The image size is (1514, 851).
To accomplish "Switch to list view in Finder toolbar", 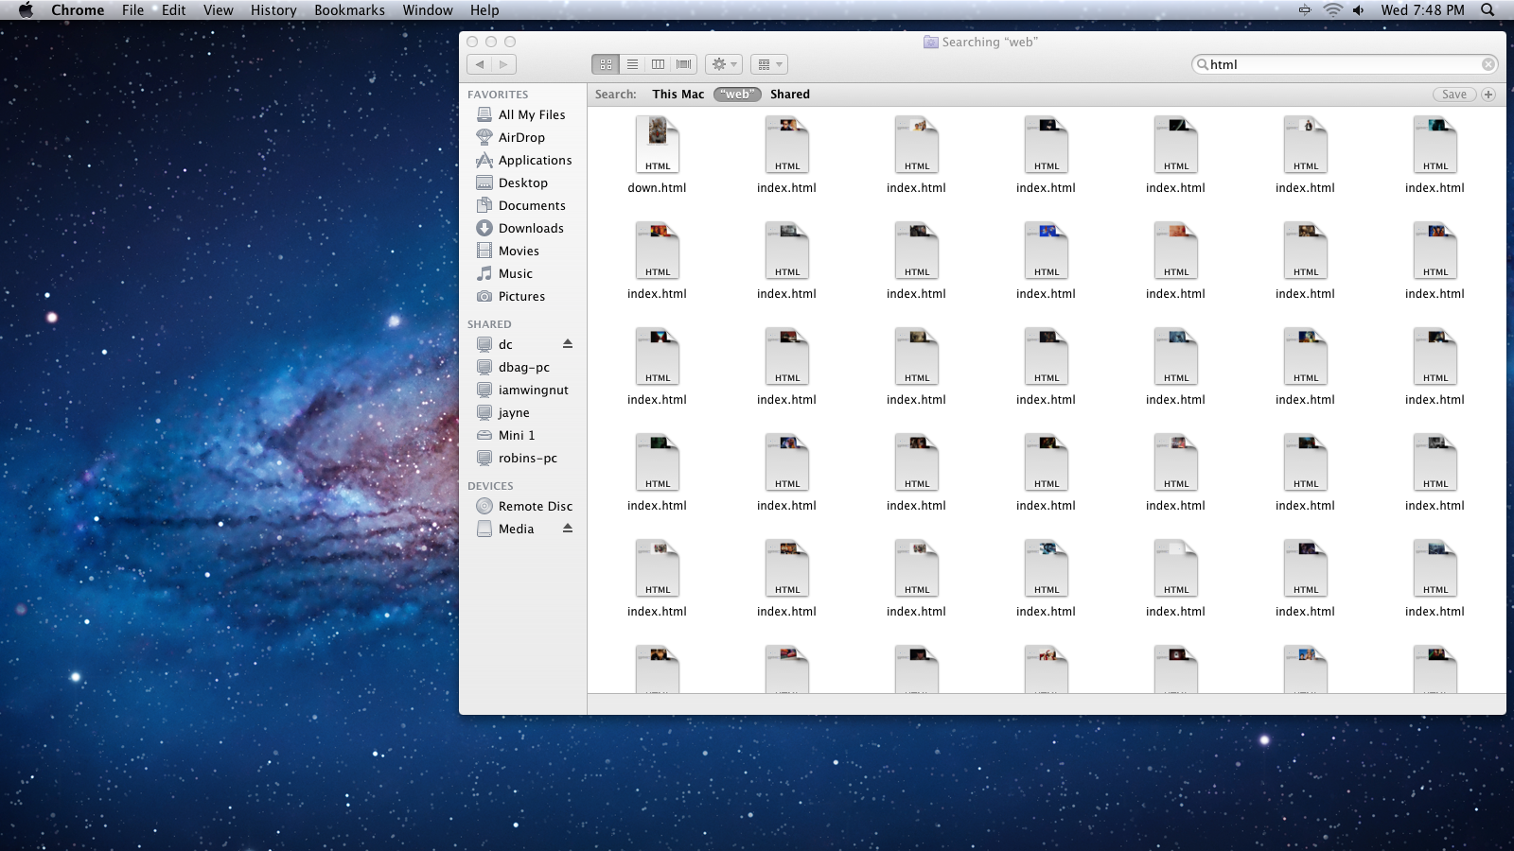I will [x=632, y=64].
